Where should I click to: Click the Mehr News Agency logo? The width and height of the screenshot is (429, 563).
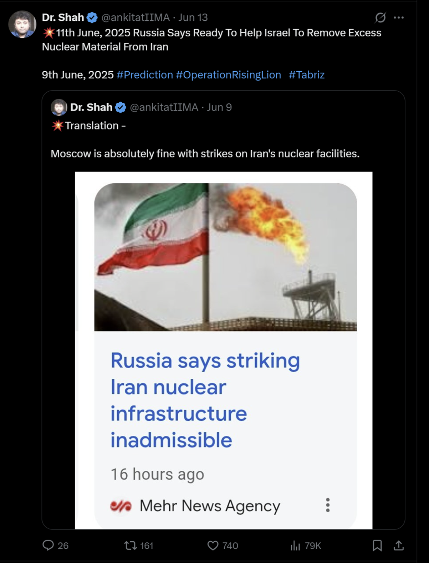(x=121, y=506)
